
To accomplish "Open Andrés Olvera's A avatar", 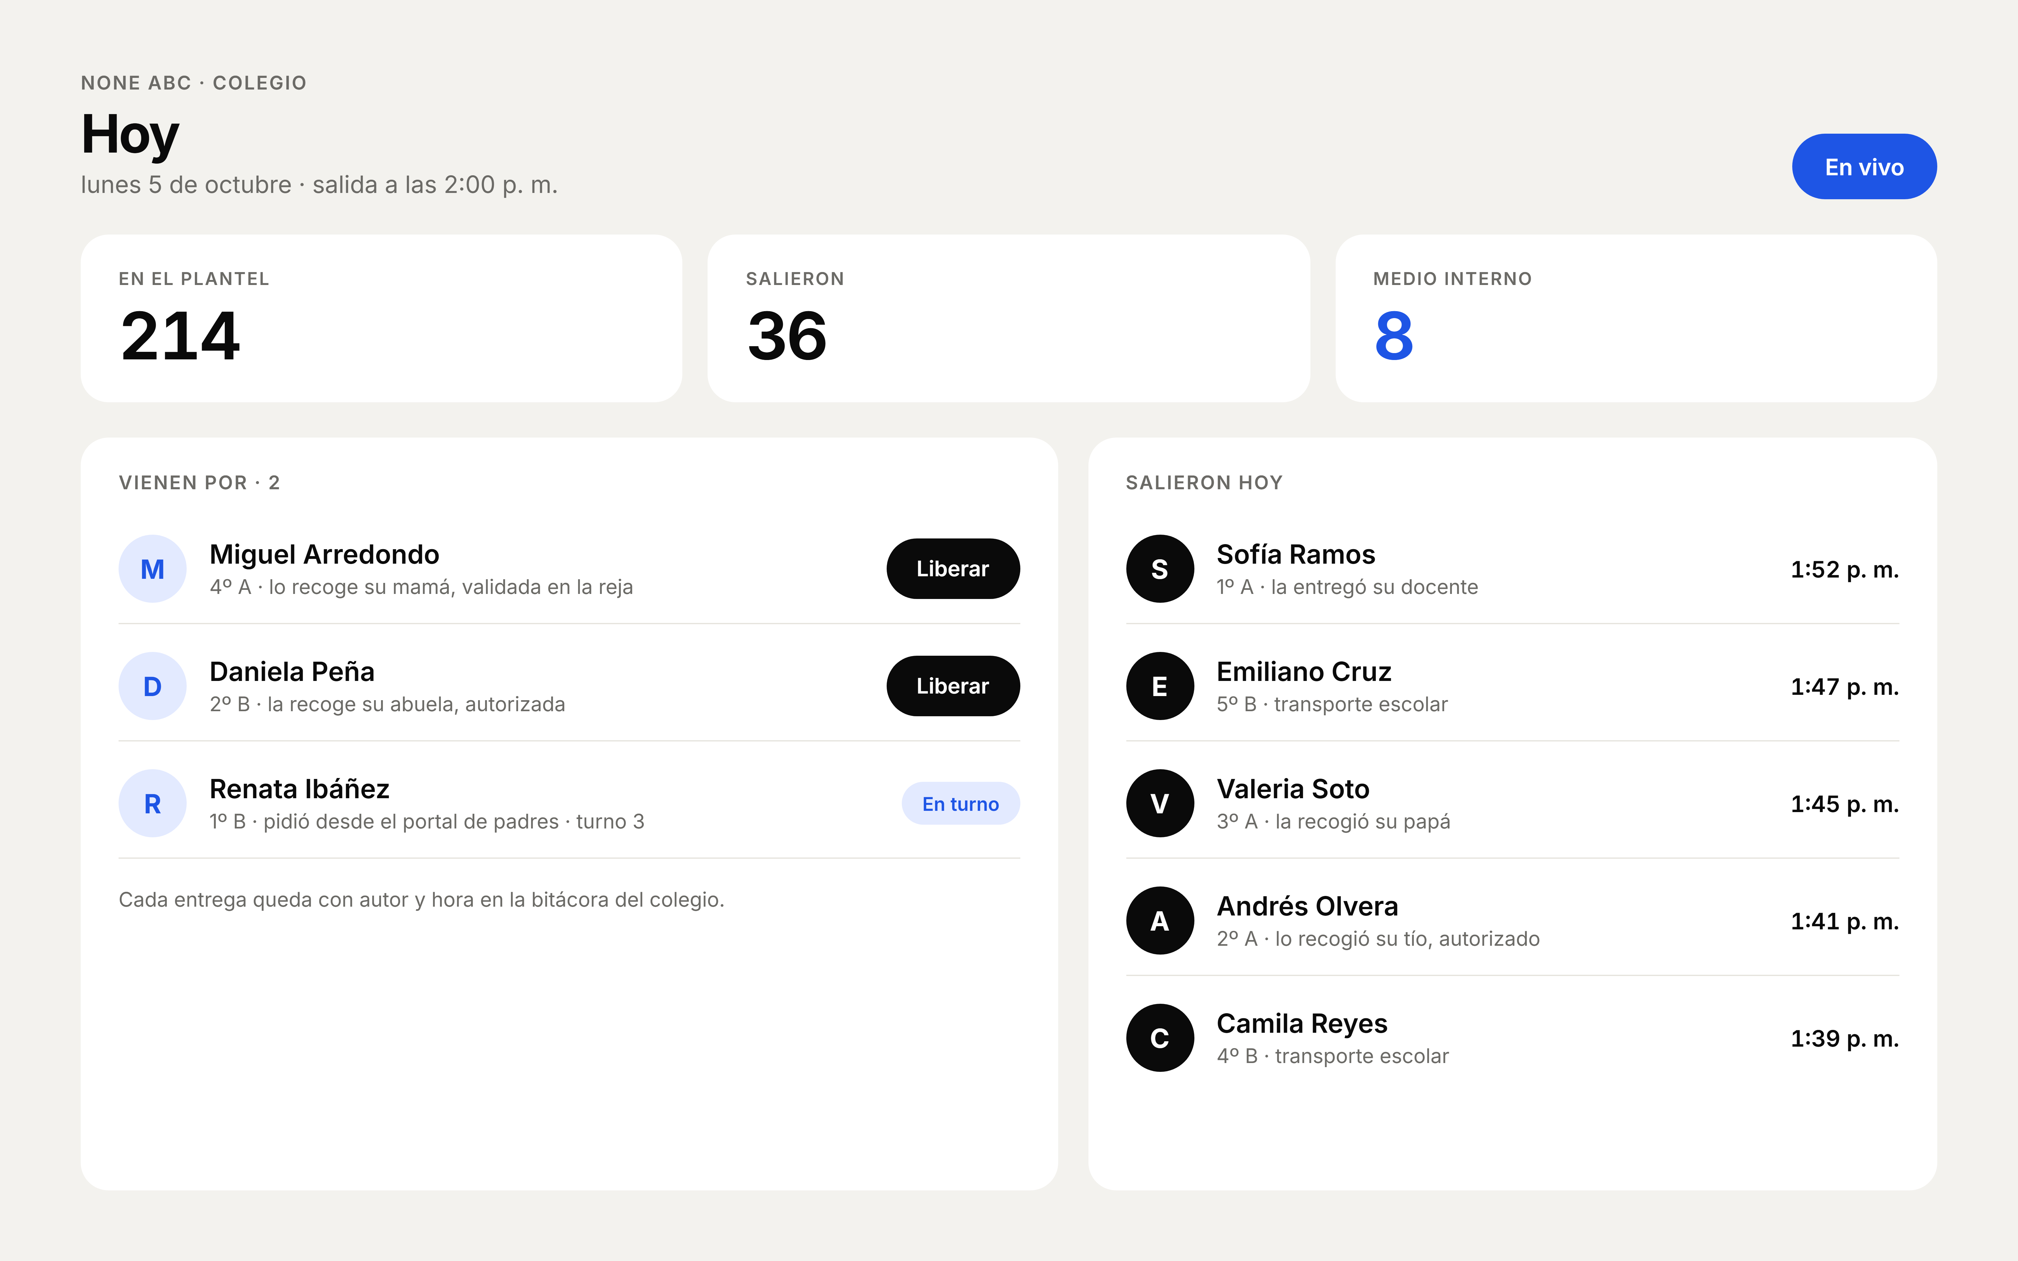I will point(1160,921).
